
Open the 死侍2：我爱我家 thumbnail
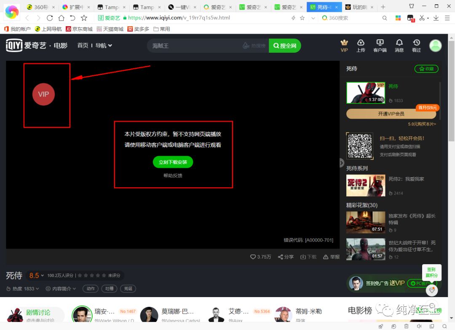coord(366,186)
